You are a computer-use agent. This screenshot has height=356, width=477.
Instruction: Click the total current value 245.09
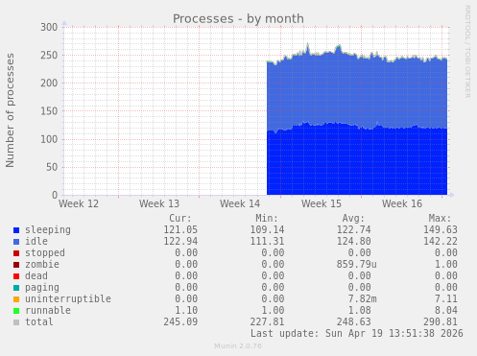click(180, 322)
